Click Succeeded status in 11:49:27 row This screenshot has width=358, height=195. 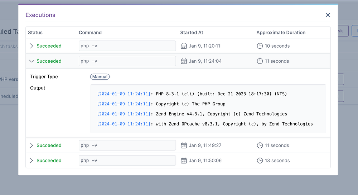(49, 146)
